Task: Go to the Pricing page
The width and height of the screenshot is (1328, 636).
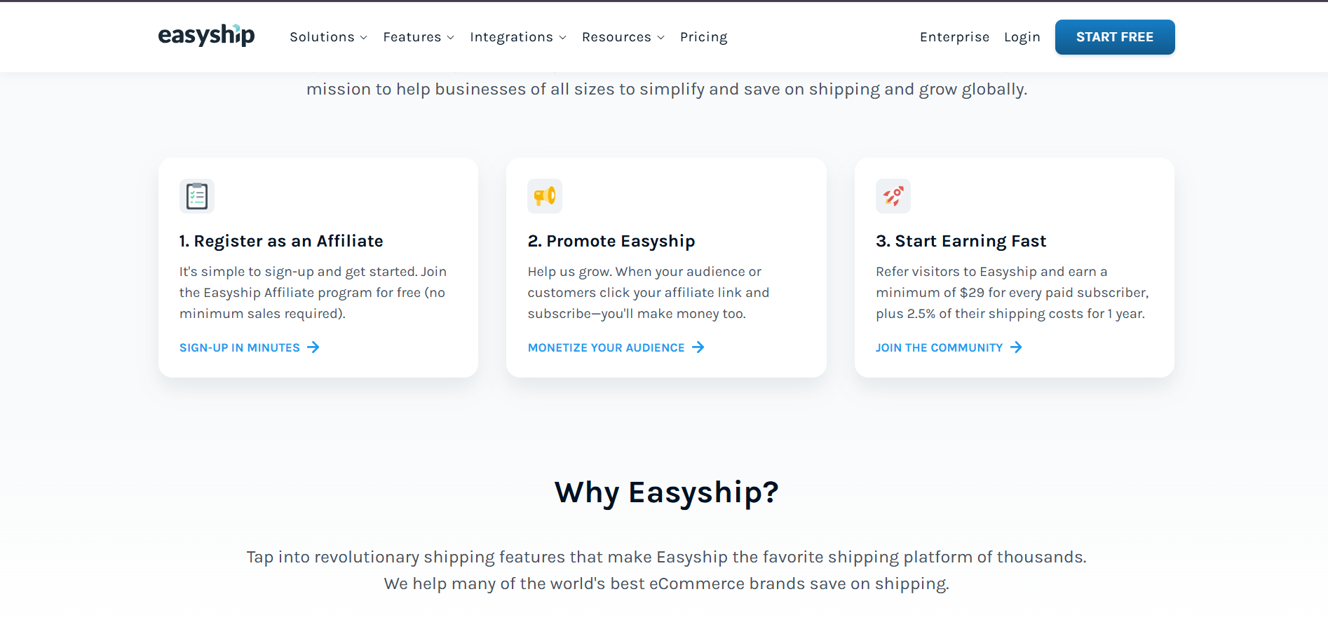Action: [x=703, y=37]
